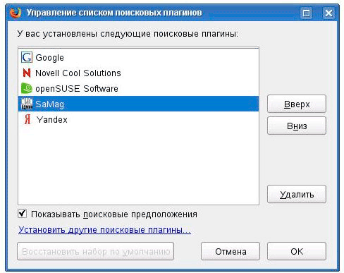
Task: Click the green openSUSE chameleon icon
Action: [27, 88]
